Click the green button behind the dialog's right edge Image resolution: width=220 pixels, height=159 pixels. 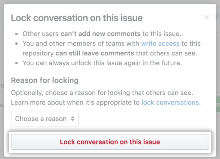tap(218, 105)
